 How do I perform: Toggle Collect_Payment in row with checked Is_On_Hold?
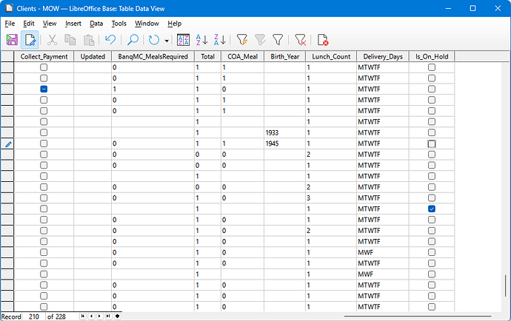pos(44,209)
